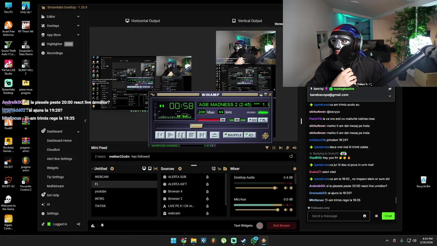Viewport: 437px width, 246px height.
Task: Expand the Overlays menu in the sidebar
Action: 78,26
